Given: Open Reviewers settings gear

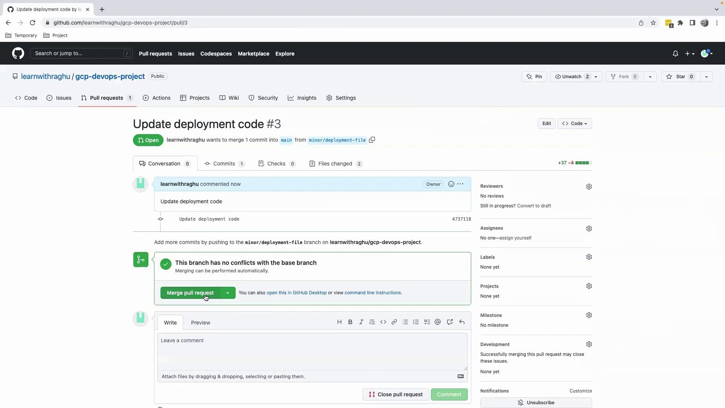Looking at the screenshot, I should point(589,187).
